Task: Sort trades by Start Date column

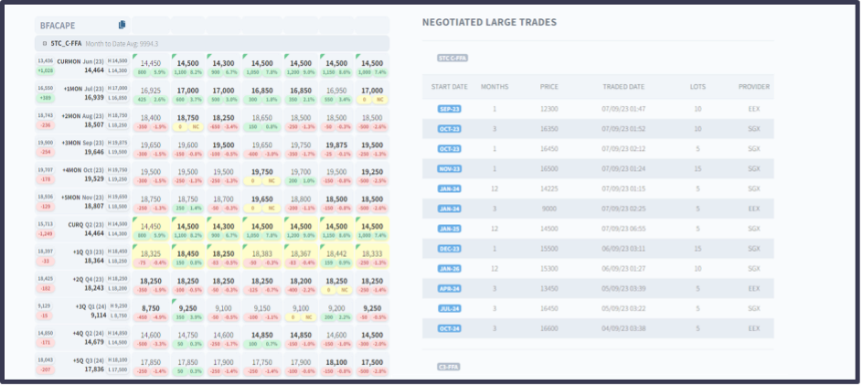Action: point(449,87)
